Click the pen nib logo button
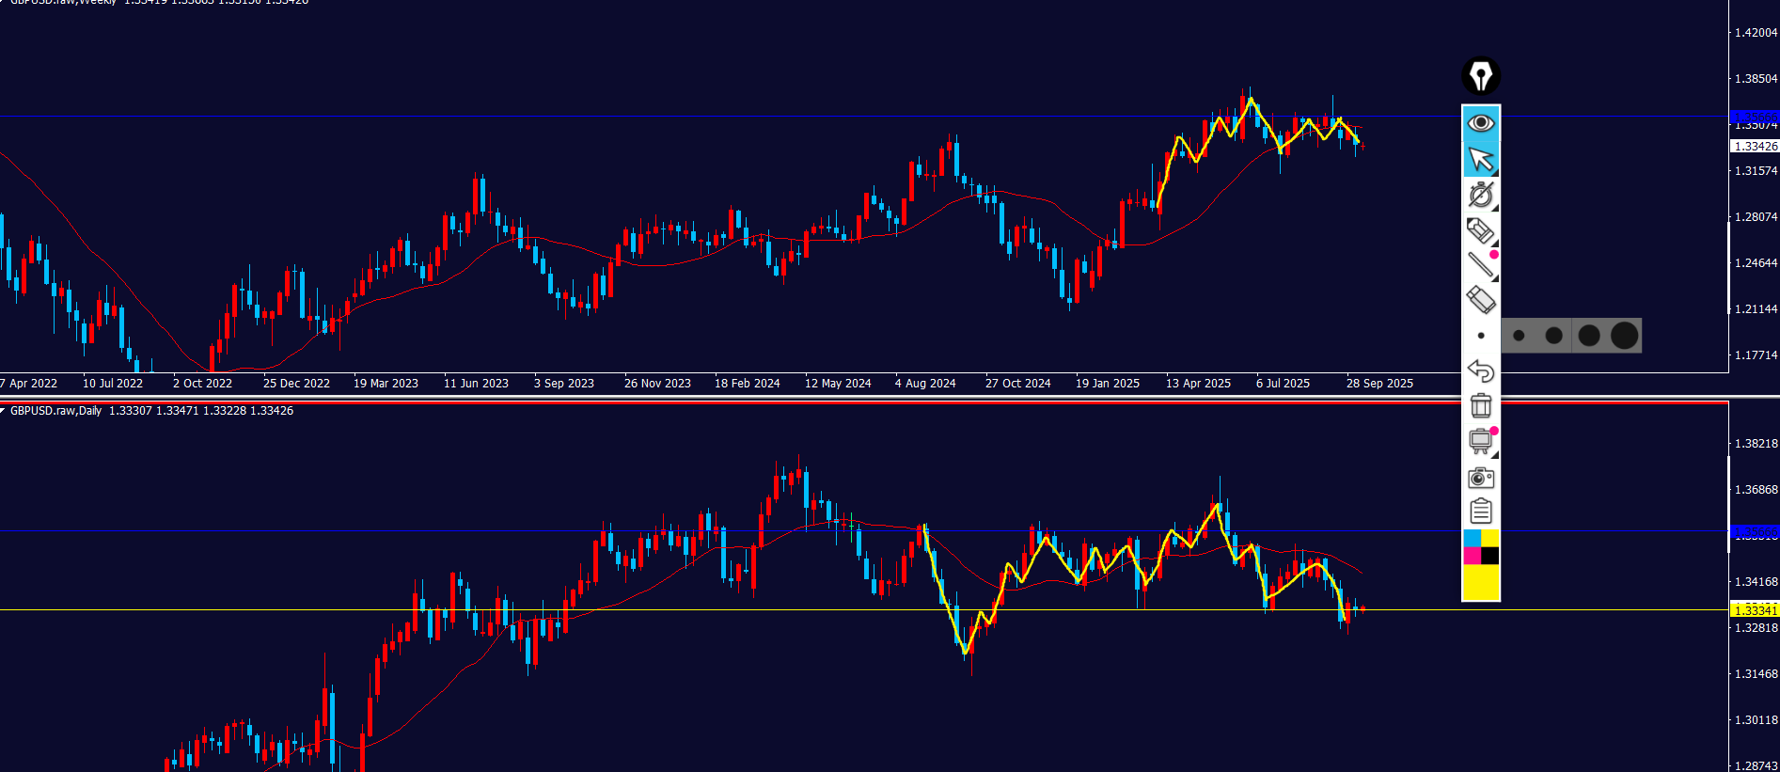 pos(1480,76)
